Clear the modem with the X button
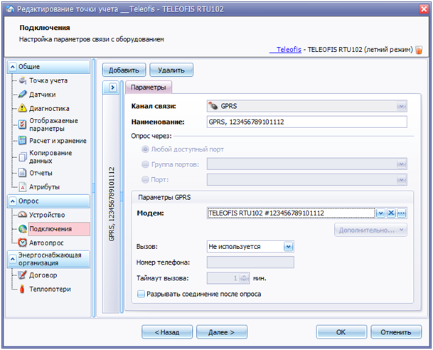This screenshot has width=433, height=350. [391, 213]
